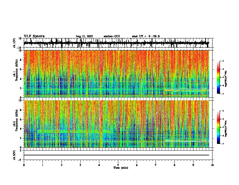239x185 pixels.
Task: Click the time axis tick label "5"
Action: click(x=118, y=165)
